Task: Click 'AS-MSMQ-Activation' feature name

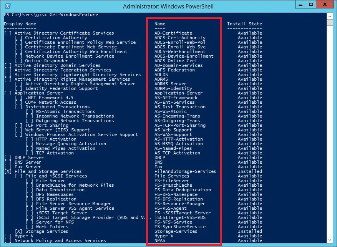Action: tap(178, 144)
